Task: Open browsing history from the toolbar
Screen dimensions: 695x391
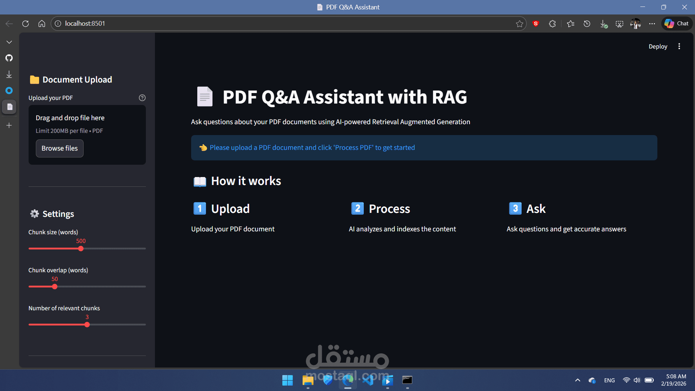Action: click(586, 24)
